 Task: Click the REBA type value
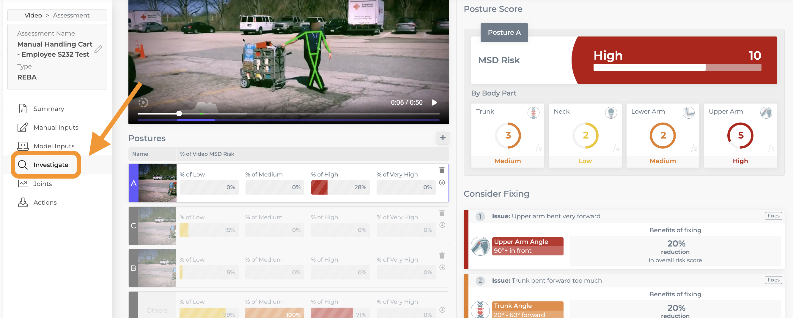click(x=27, y=77)
